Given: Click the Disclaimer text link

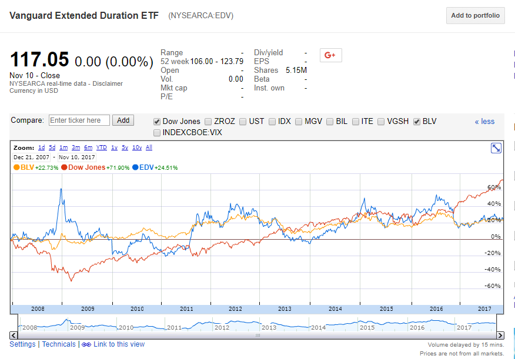Looking at the screenshot, I should pyautogui.click(x=108, y=83).
